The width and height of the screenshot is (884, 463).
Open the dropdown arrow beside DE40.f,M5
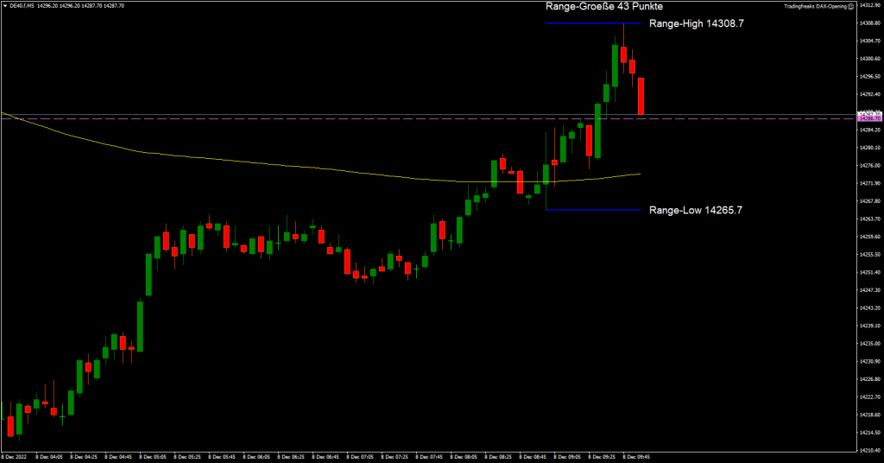pyautogui.click(x=4, y=5)
